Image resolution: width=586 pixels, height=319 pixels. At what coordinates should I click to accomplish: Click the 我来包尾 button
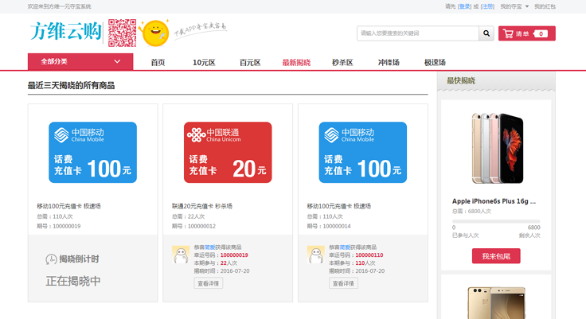[x=496, y=256]
